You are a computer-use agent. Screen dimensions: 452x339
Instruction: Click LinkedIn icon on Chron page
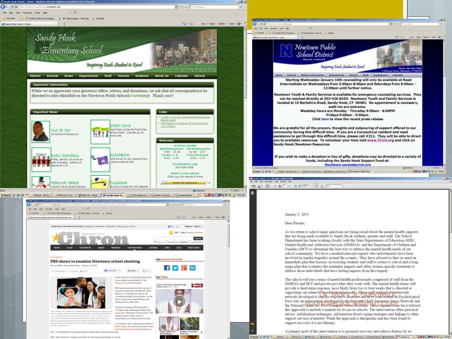[192, 268]
